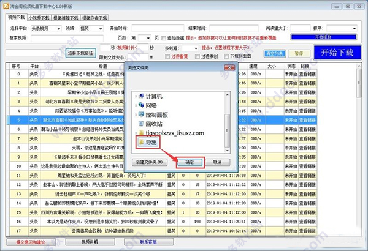
Task: Focus the download path field beside 选择下载路径
Action: pos(34,53)
